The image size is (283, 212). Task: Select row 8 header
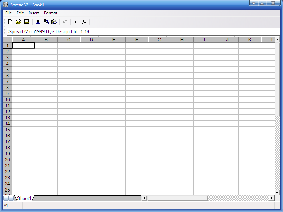point(7,88)
